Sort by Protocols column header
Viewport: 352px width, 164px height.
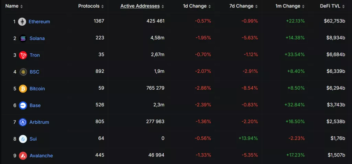click(x=91, y=6)
